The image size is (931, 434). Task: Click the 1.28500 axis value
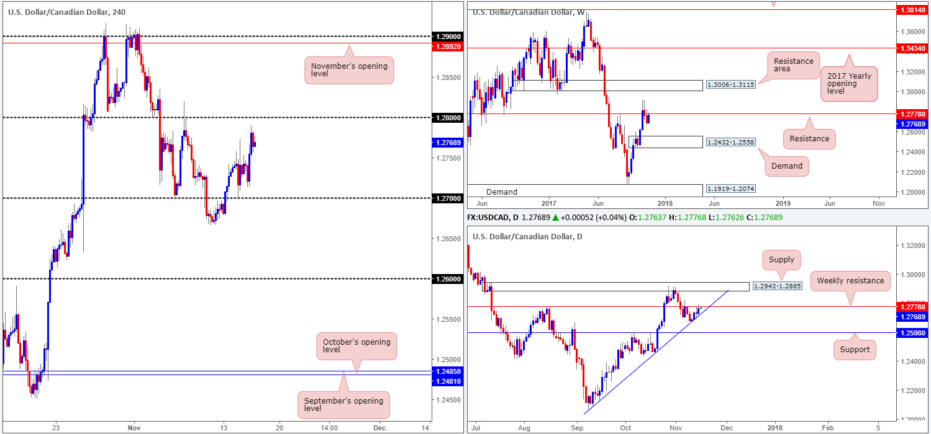[x=447, y=77]
